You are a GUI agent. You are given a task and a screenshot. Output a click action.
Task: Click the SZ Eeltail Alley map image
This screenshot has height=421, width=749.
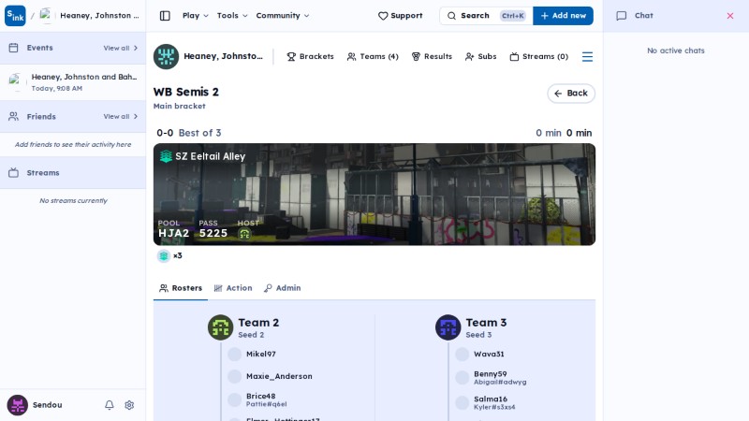click(374, 195)
